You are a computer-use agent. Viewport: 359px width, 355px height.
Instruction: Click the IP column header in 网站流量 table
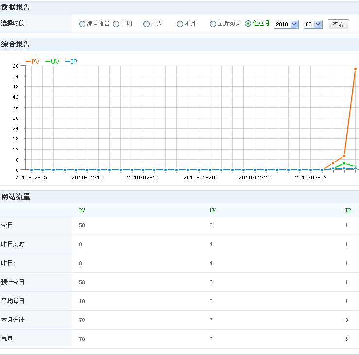348,210
